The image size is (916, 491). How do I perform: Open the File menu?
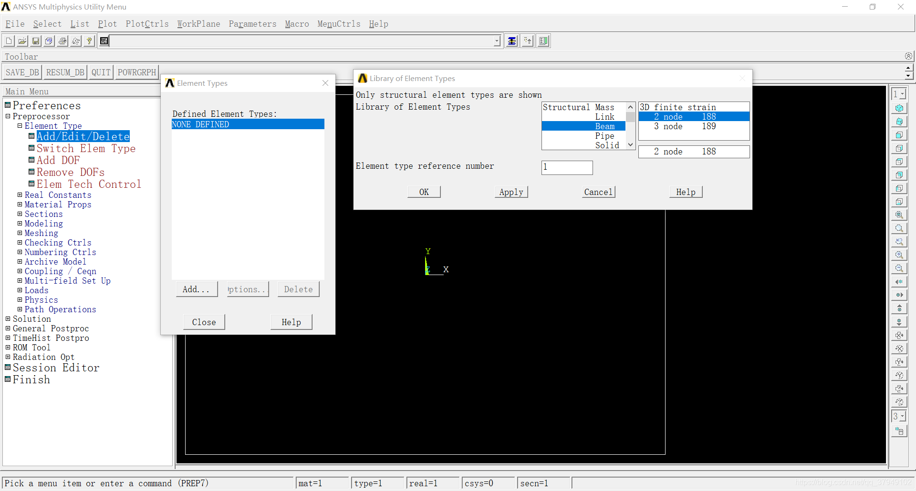pyautogui.click(x=15, y=24)
